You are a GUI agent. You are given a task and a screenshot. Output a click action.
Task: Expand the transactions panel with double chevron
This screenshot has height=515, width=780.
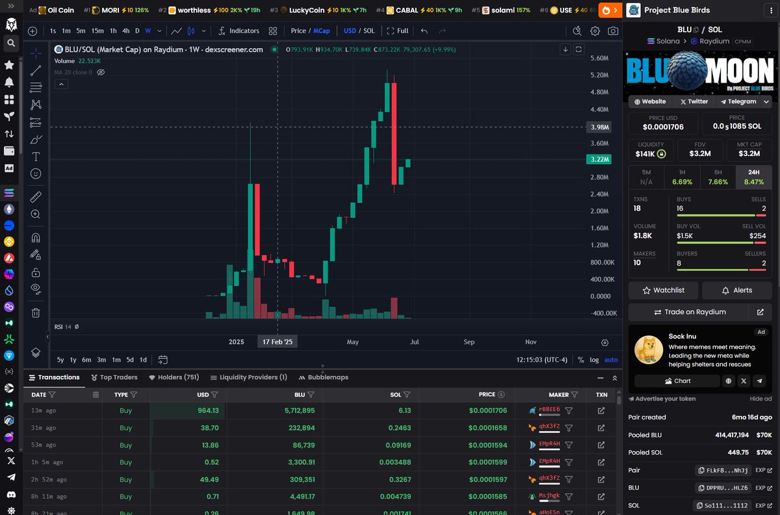pos(614,377)
